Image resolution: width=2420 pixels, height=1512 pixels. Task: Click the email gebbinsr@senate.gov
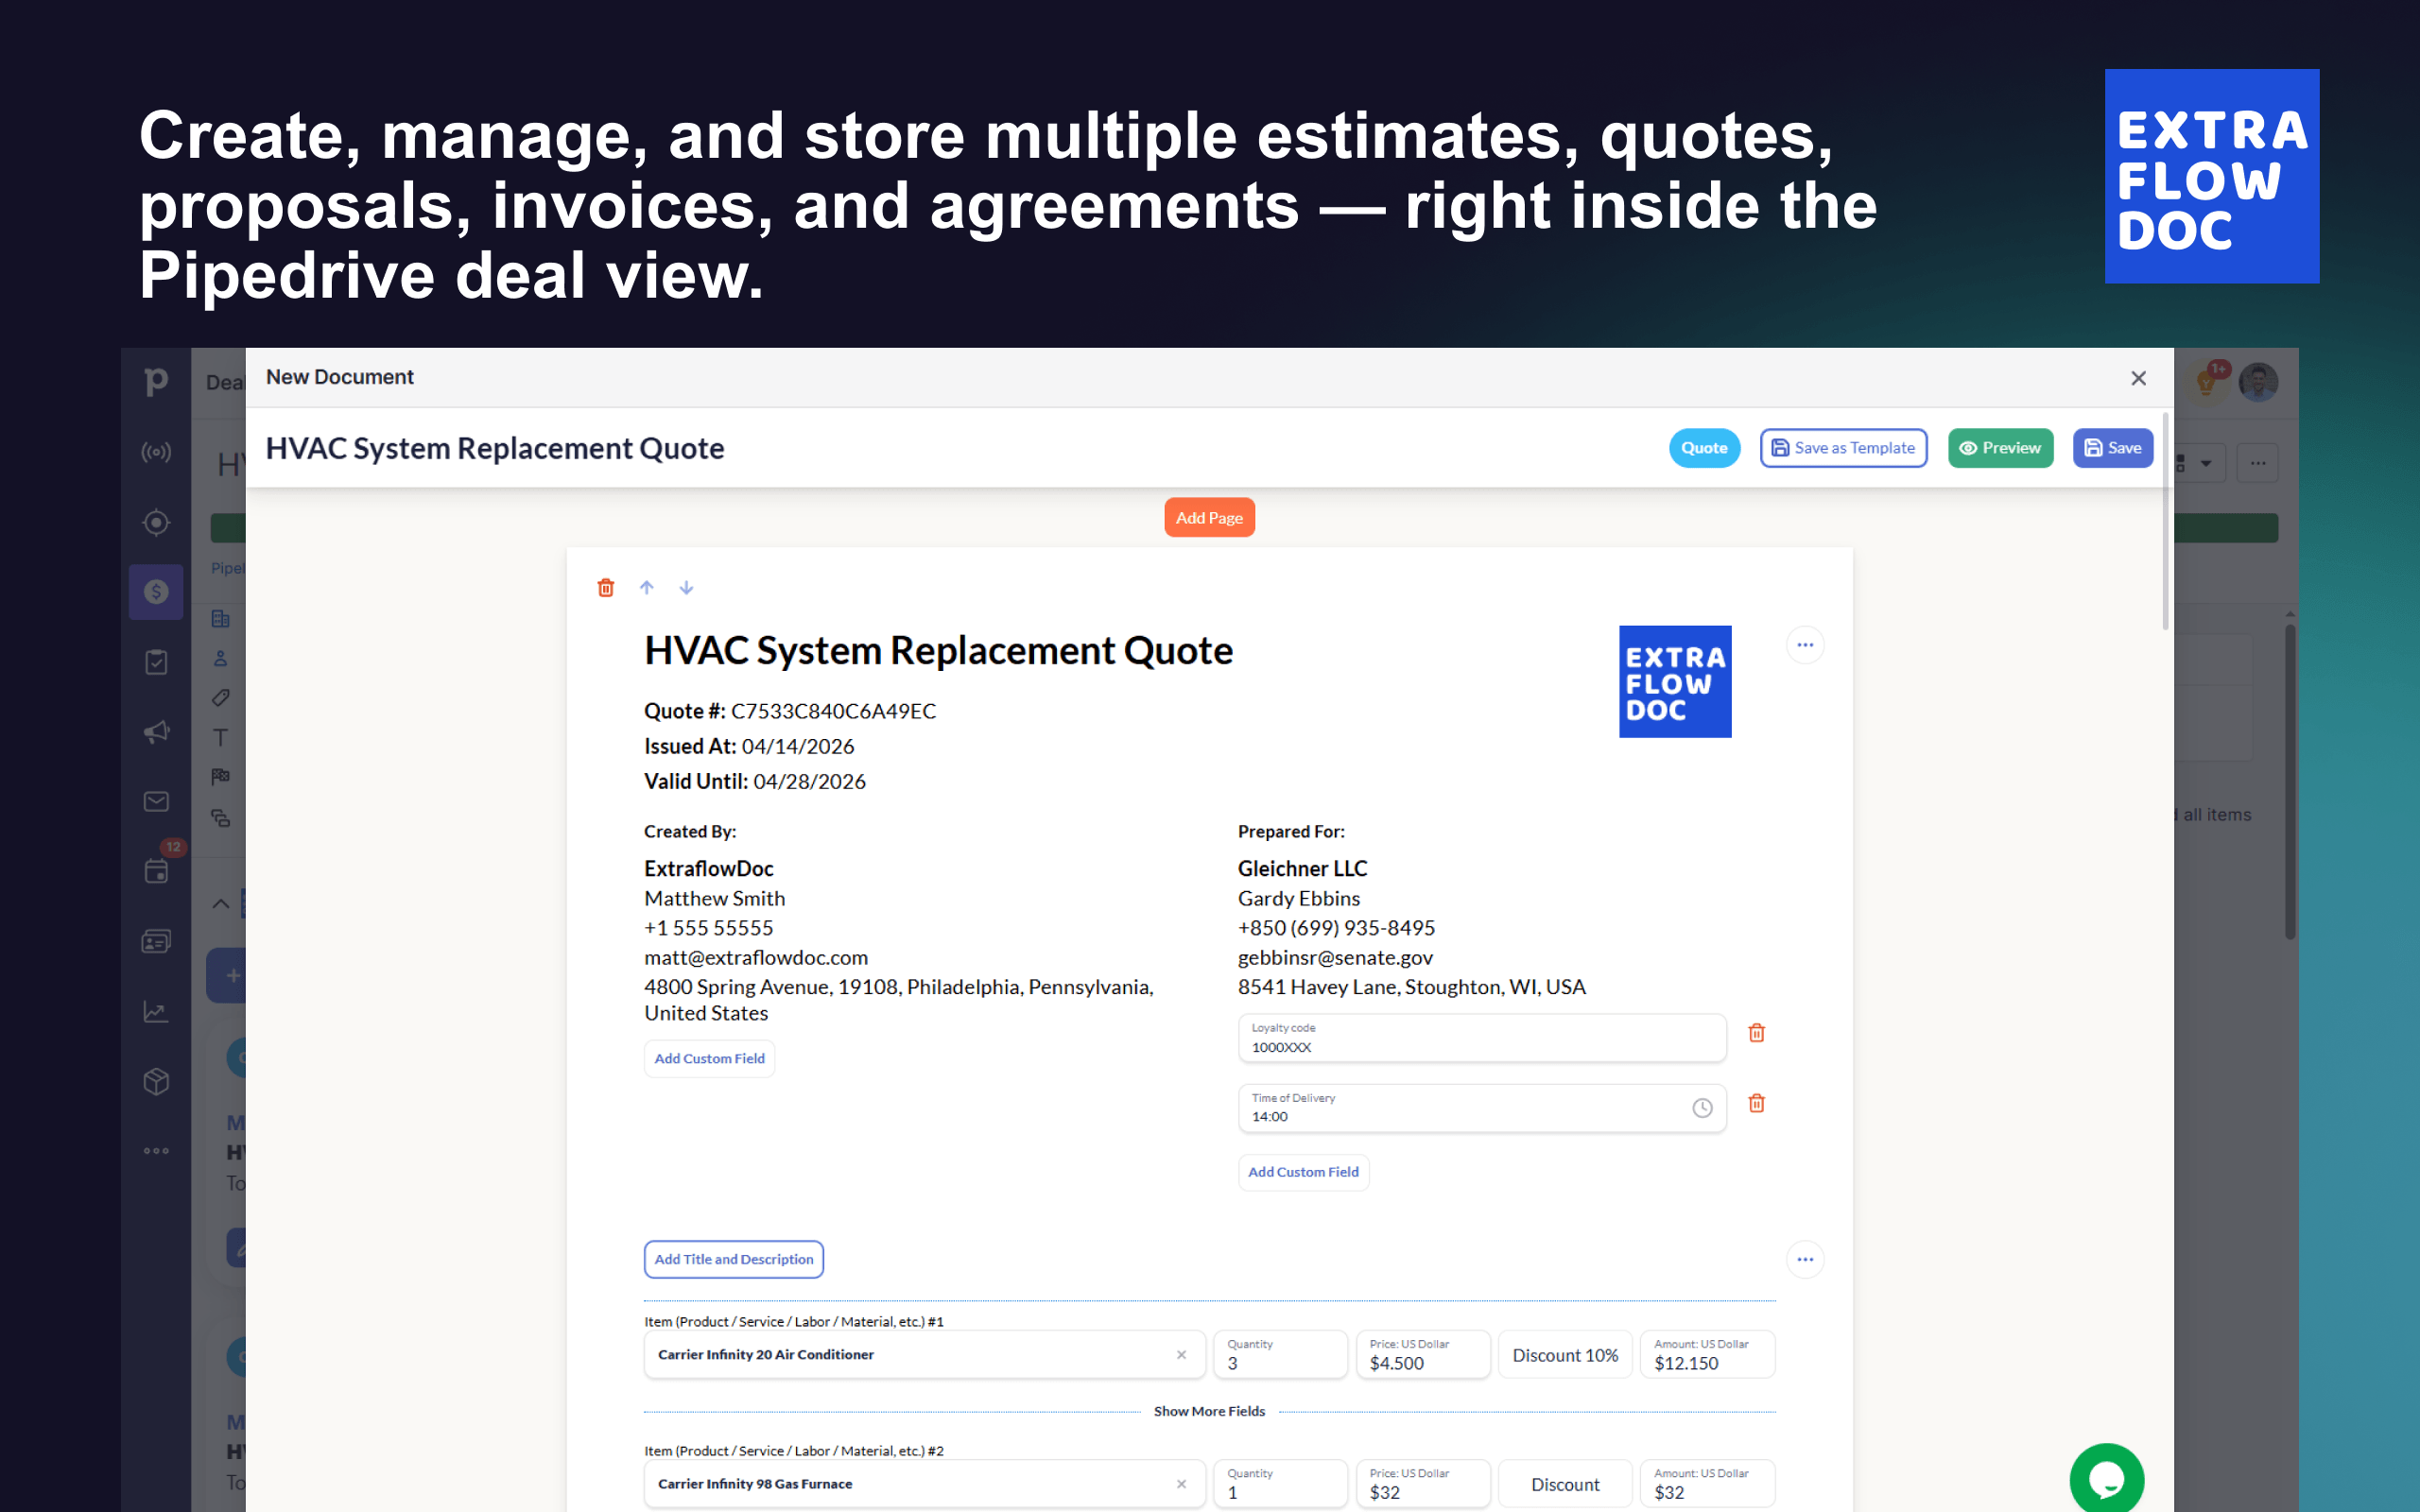(x=1335, y=957)
